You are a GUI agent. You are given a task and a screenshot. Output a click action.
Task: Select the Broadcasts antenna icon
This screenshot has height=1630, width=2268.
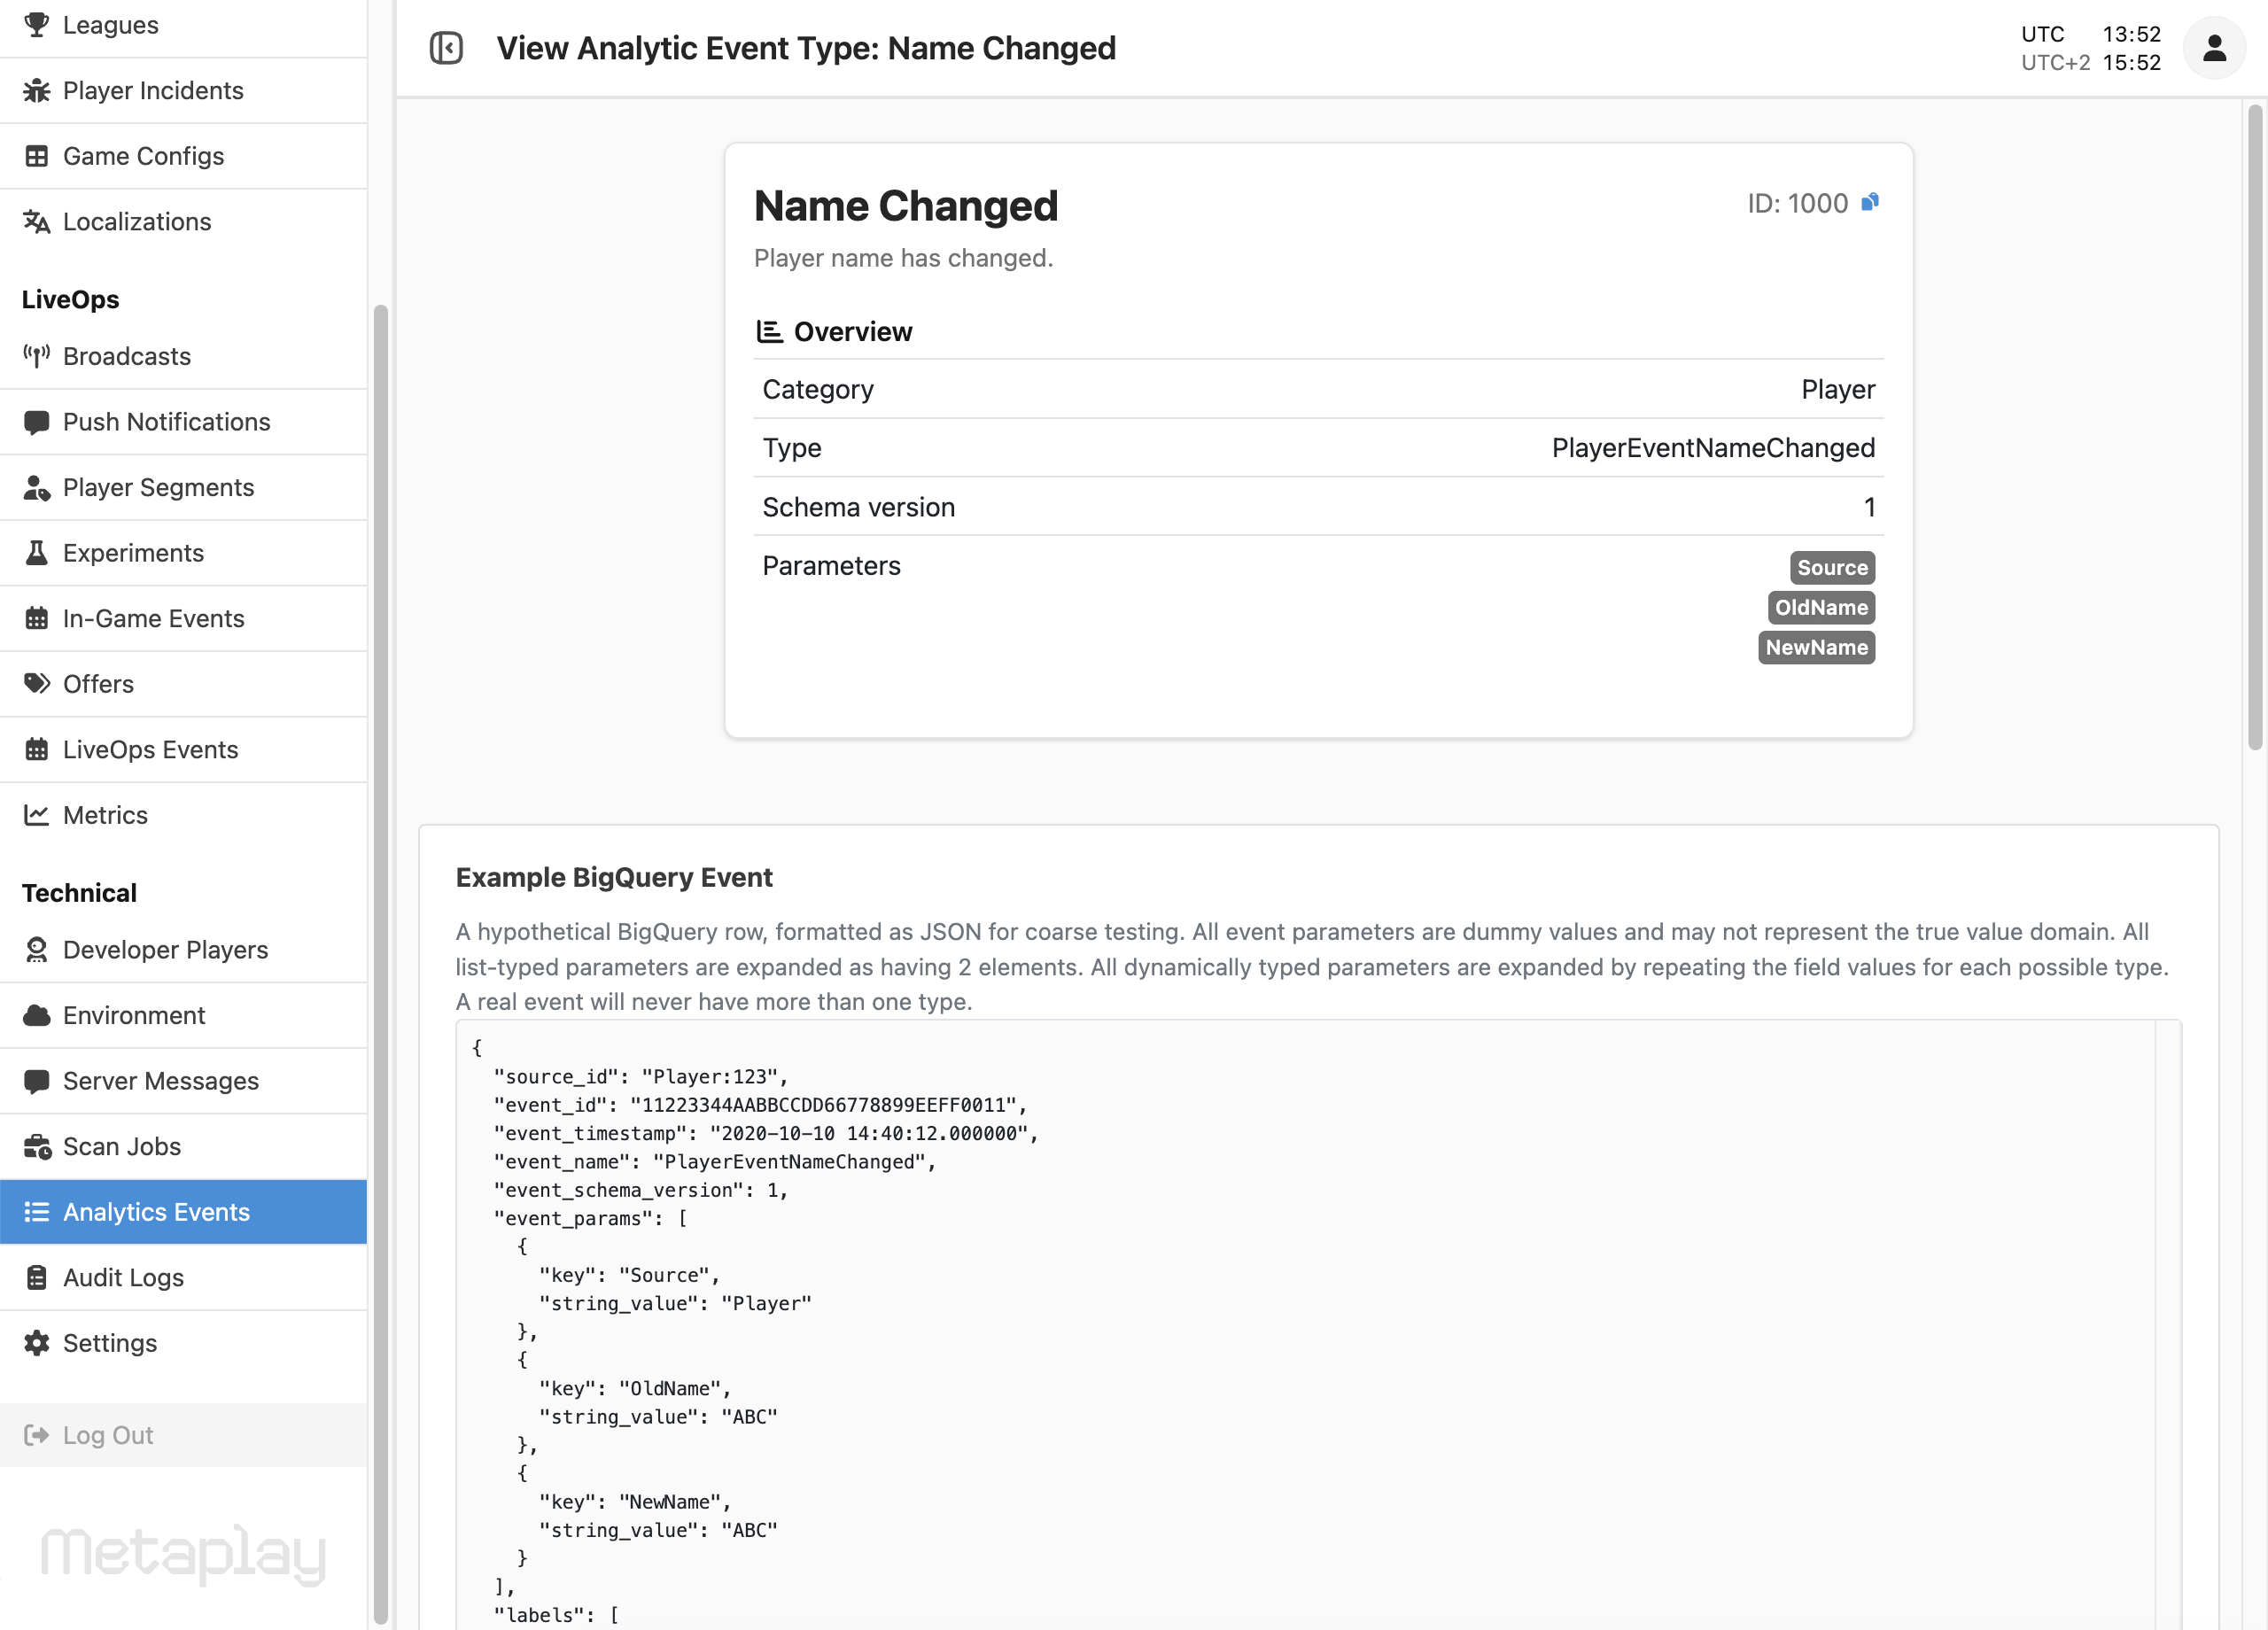click(37, 356)
